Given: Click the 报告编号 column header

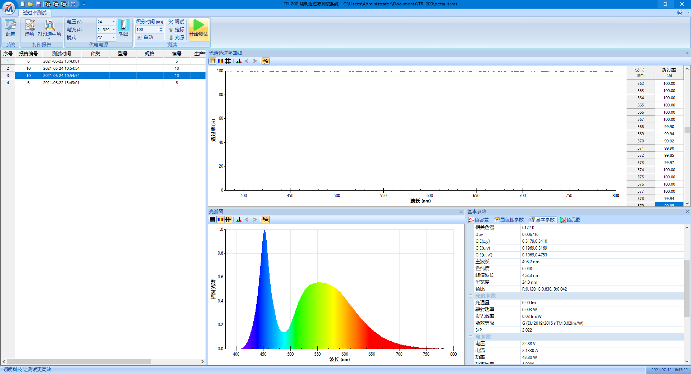Looking at the screenshot, I should pos(28,54).
